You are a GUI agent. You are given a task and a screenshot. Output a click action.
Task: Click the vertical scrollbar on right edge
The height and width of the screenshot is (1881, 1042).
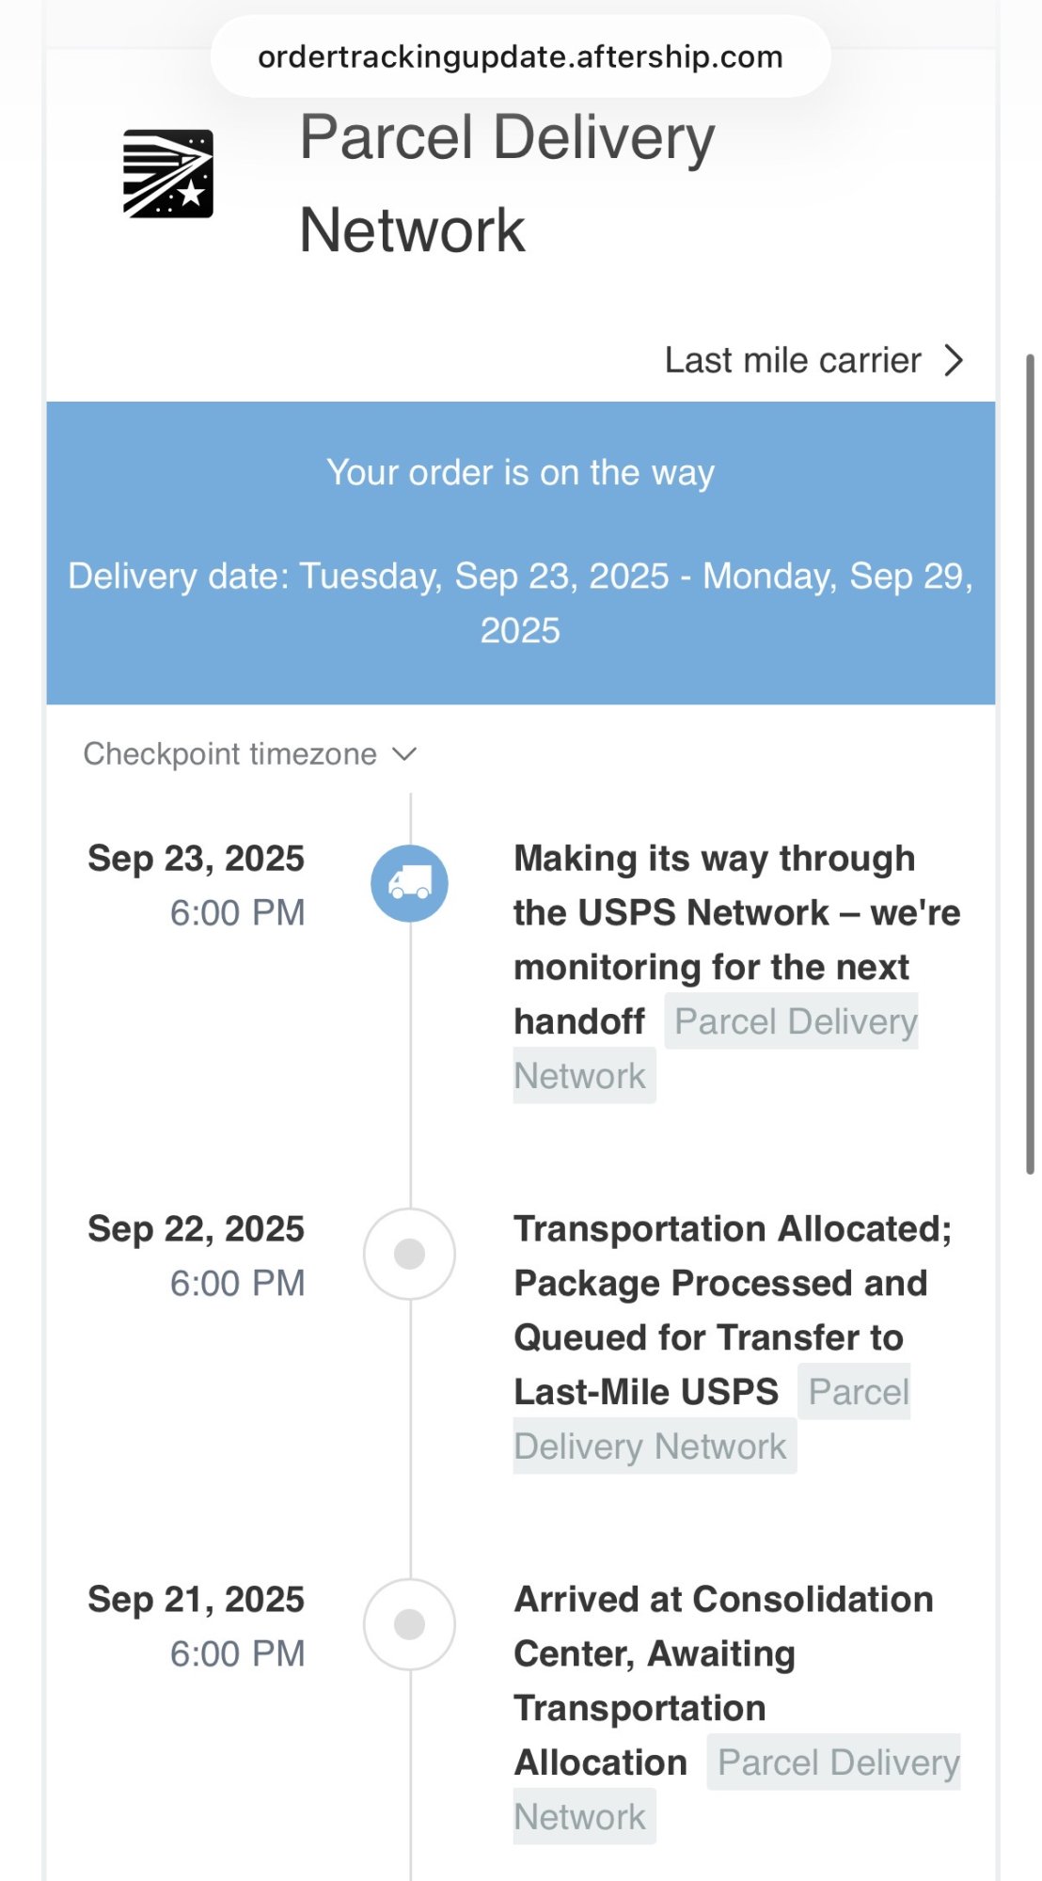[1030, 764]
